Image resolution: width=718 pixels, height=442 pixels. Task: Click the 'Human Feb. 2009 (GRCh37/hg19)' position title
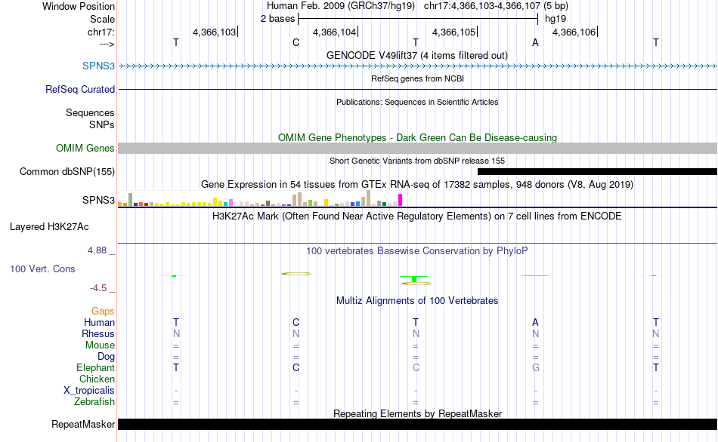[341, 6]
